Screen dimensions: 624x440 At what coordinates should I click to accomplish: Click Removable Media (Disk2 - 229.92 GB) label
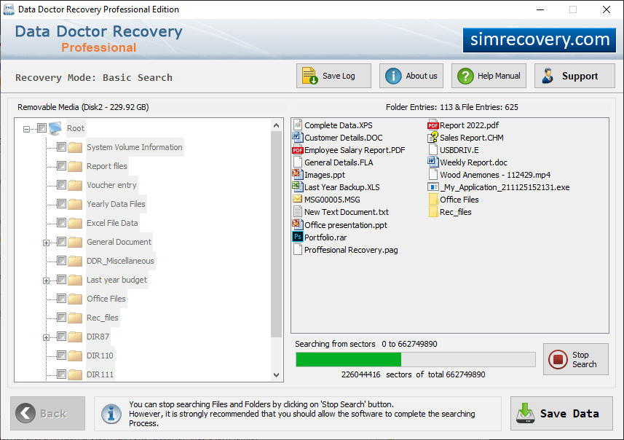click(83, 107)
